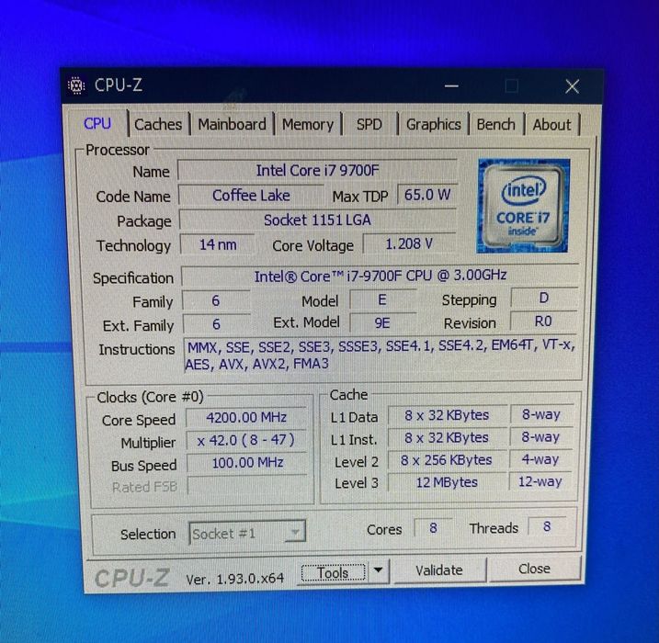Viewport: 659px width, 643px height.
Task: Click the Stepping value D
Action: [x=543, y=298]
